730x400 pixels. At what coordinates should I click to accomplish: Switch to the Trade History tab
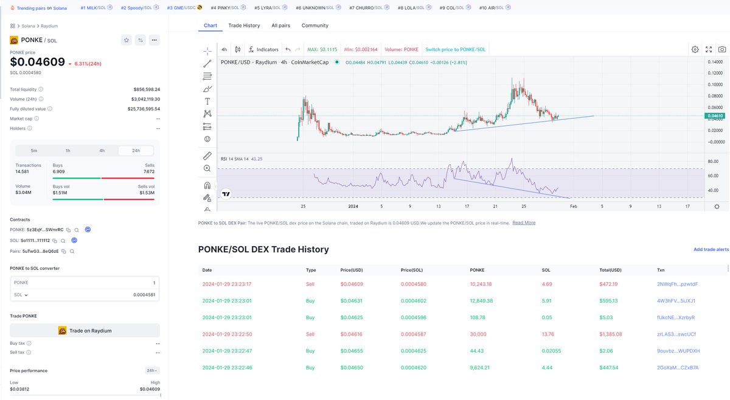[x=244, y=26]
